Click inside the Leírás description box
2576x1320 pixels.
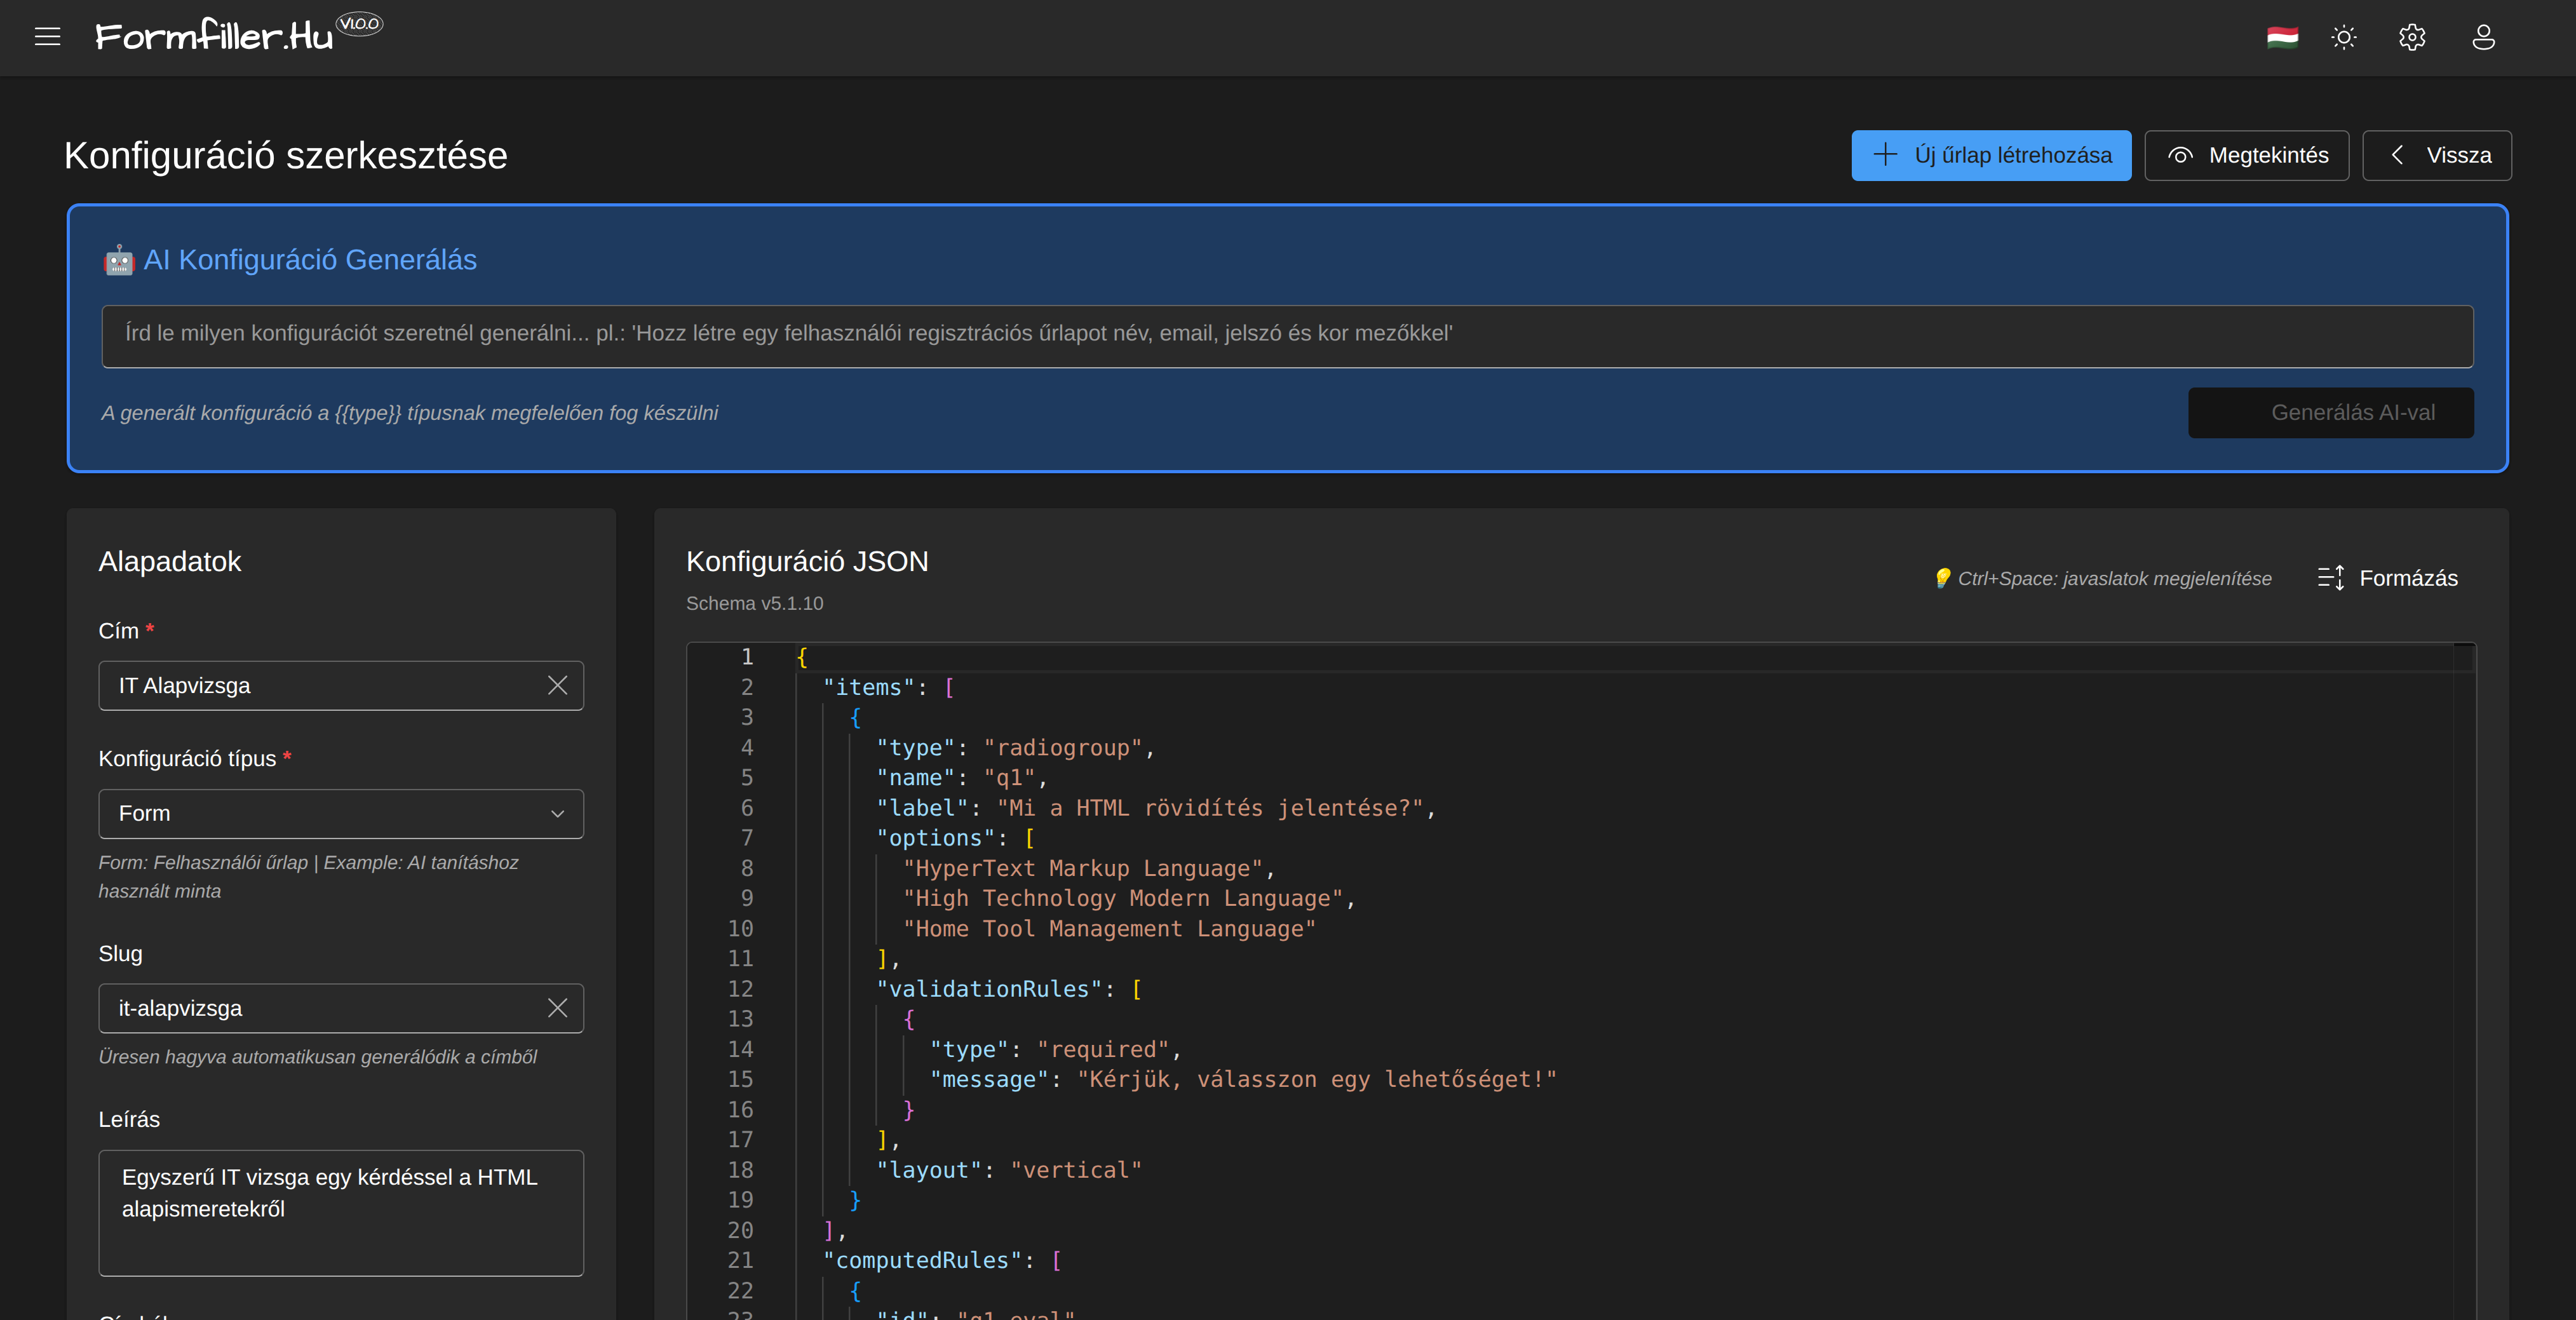tap(340, 1213)
